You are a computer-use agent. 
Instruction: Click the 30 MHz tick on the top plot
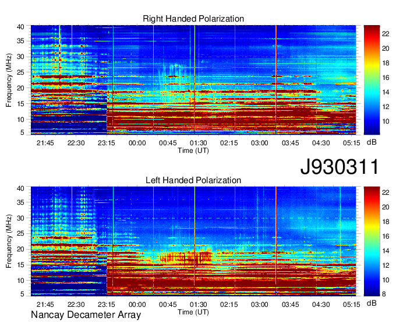pyautogui.click(x=21, y=57)
